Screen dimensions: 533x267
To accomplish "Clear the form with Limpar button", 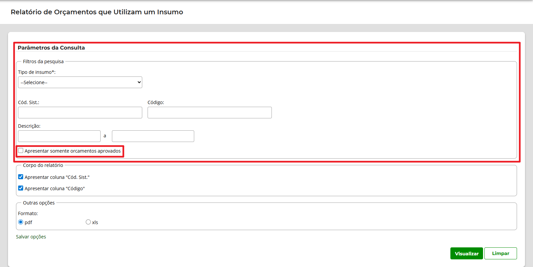I will point(500,253).
